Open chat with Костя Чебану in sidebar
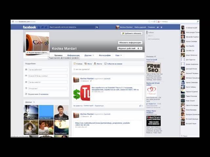The width and height of the screenshot is (210, 157). pos(190,87)
